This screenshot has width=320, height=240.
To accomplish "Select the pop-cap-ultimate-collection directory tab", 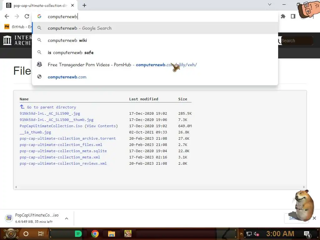I will click(x=40, y=6).
